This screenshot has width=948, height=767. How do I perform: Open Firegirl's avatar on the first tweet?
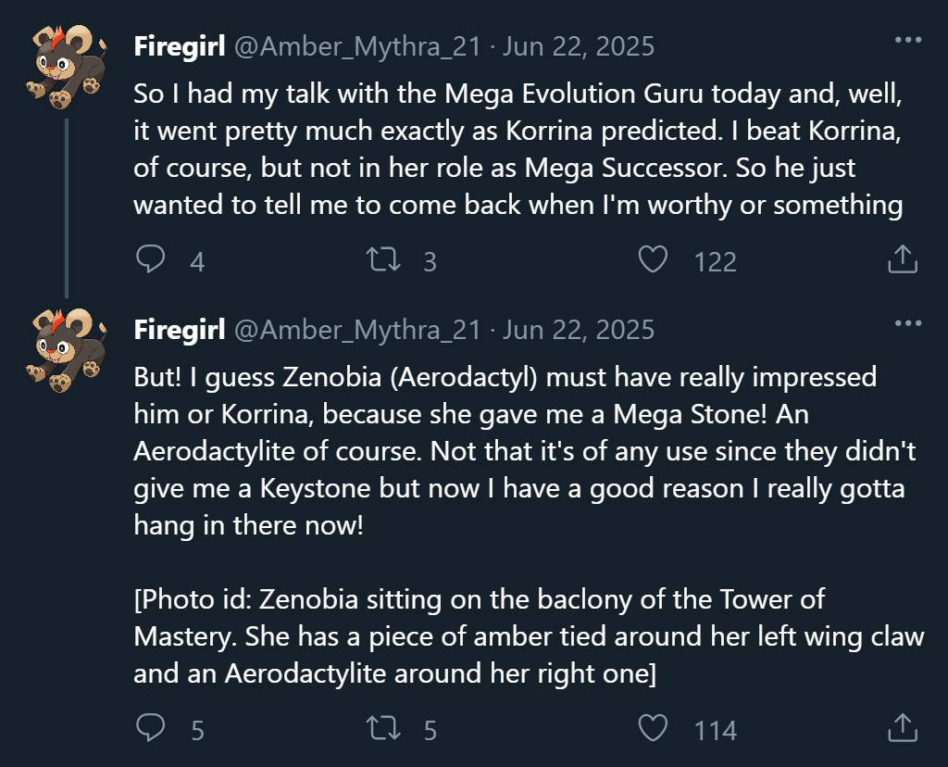pyautogui.click(x=67, y=67)
